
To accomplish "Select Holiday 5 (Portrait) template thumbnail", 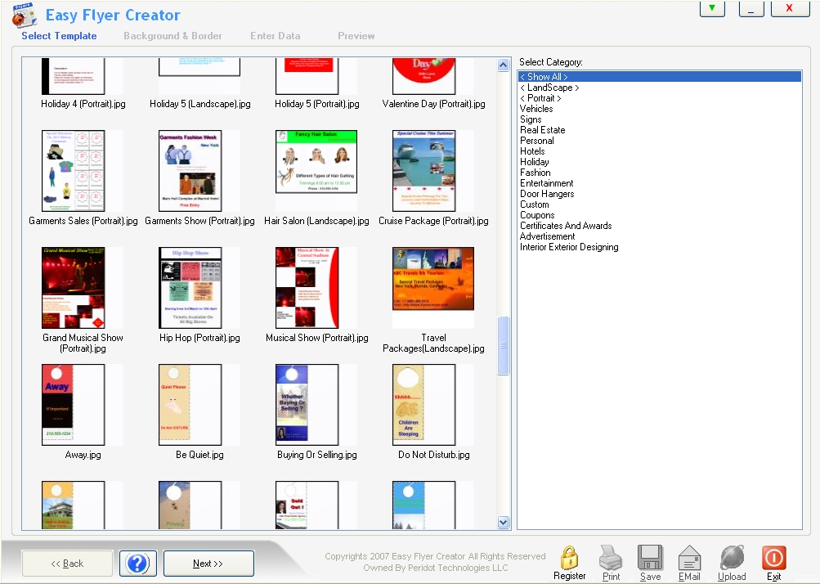I will click(307, 76).
